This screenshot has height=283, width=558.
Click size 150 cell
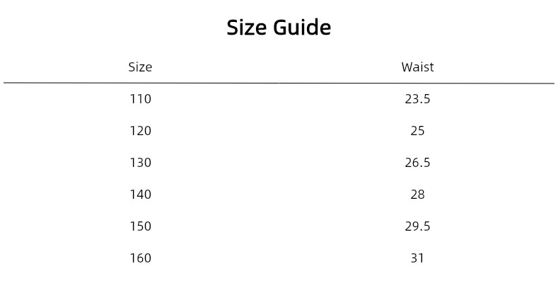pyautogui.click(x=140, y=226)
